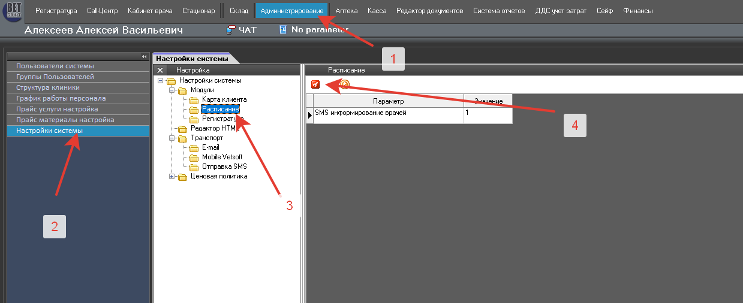Expand the Ценовая политика node
This screenshot has width=743, height=303.
point(172,177)
